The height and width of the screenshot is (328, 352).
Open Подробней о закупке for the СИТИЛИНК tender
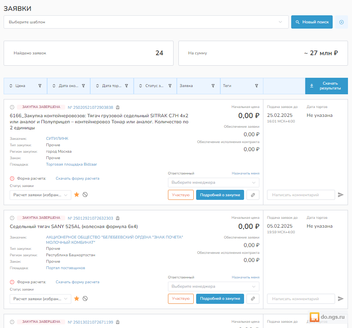220,195
